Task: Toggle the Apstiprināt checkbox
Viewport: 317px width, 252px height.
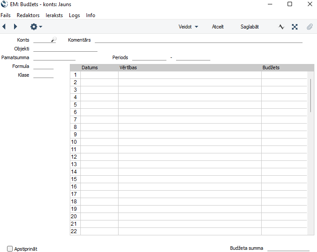Action: tap(10, 248)
